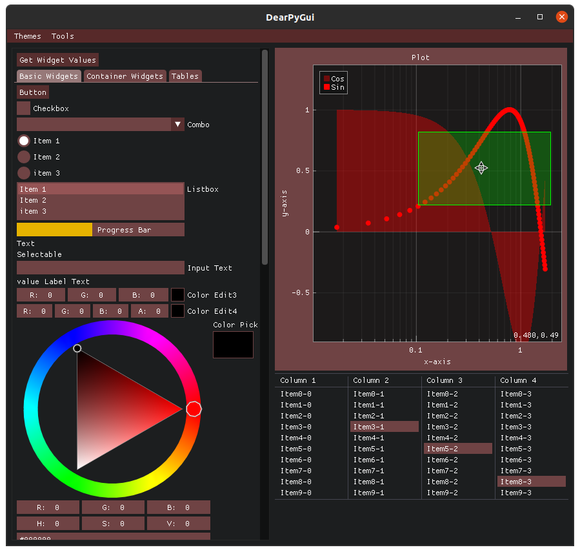The image size is (580, 552).
Task: Open the Color Edit4 swatch
Action: (177, 311)
